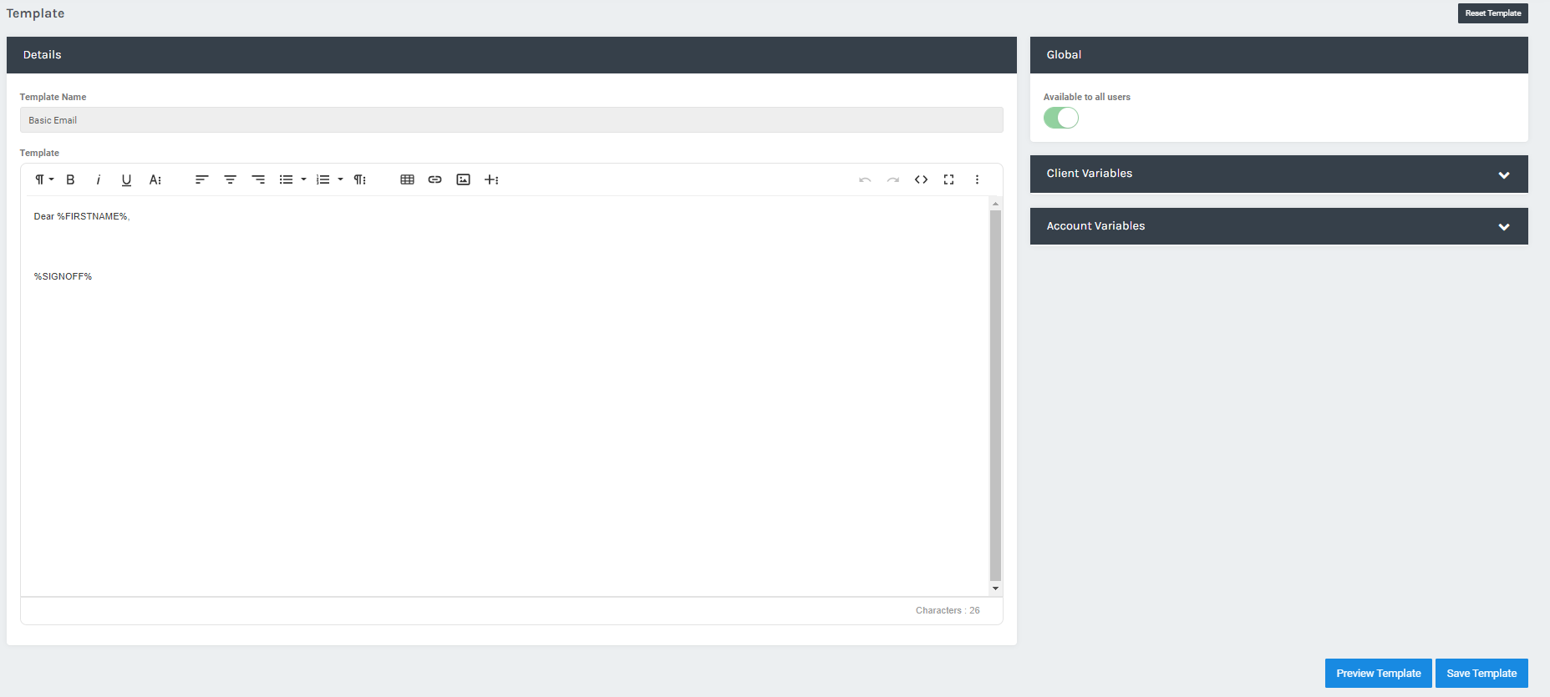Click the scrollbar up arrow
Image resolution: width=1550 pixels, height=697 pixels.
click(x=995, y=204)
